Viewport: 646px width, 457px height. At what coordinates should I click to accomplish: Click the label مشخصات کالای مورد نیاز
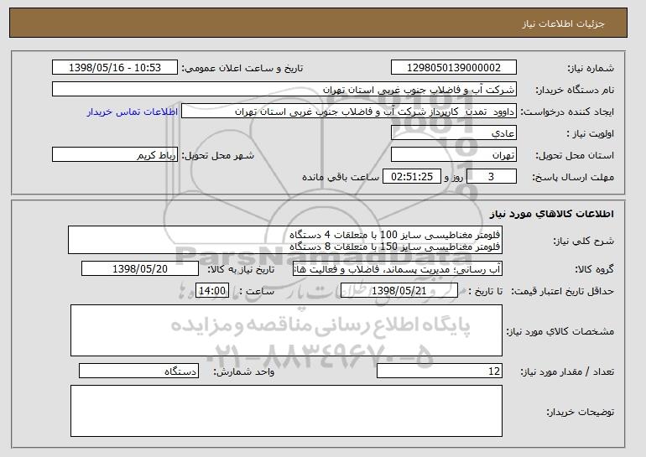pyautogui.click(x=560, y=331)
